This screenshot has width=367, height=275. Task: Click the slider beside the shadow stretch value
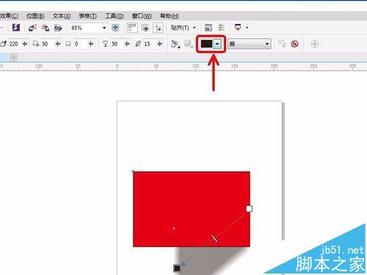pyautogui.click(x=58, y=44)
